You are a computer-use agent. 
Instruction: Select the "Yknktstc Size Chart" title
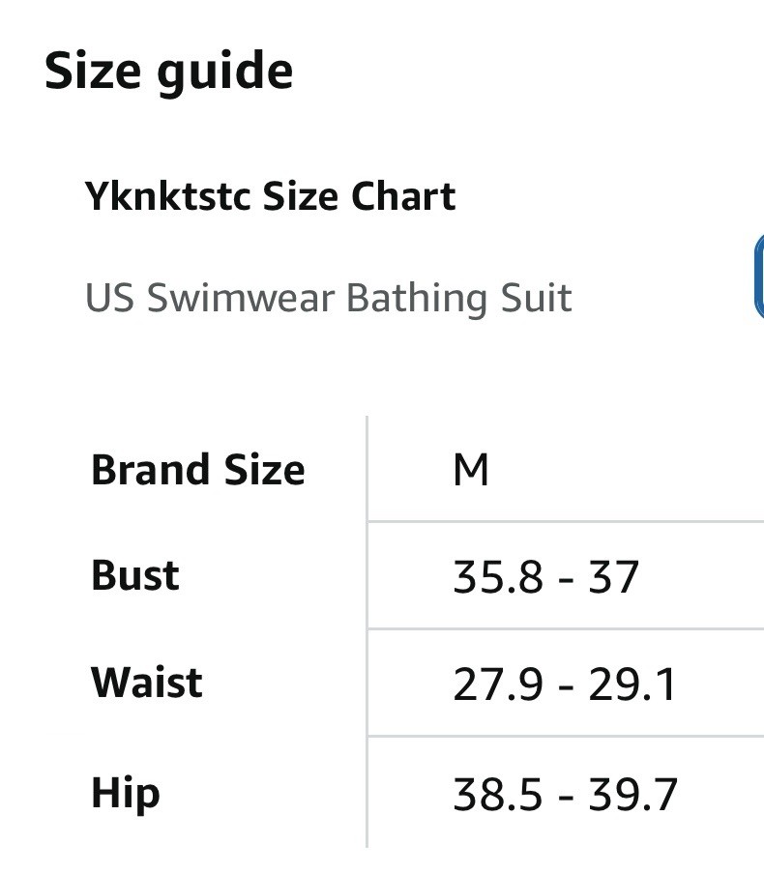pyautogui.click(x=270, y=196)
